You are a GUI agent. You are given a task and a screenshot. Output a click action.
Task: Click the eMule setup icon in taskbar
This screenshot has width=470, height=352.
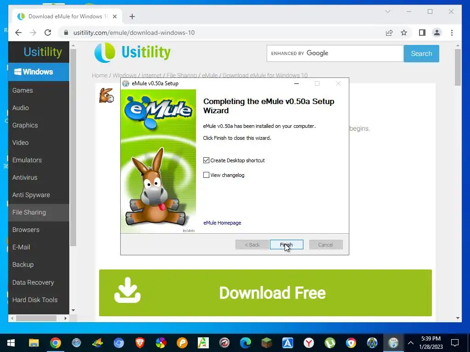(x=393, y=343)
